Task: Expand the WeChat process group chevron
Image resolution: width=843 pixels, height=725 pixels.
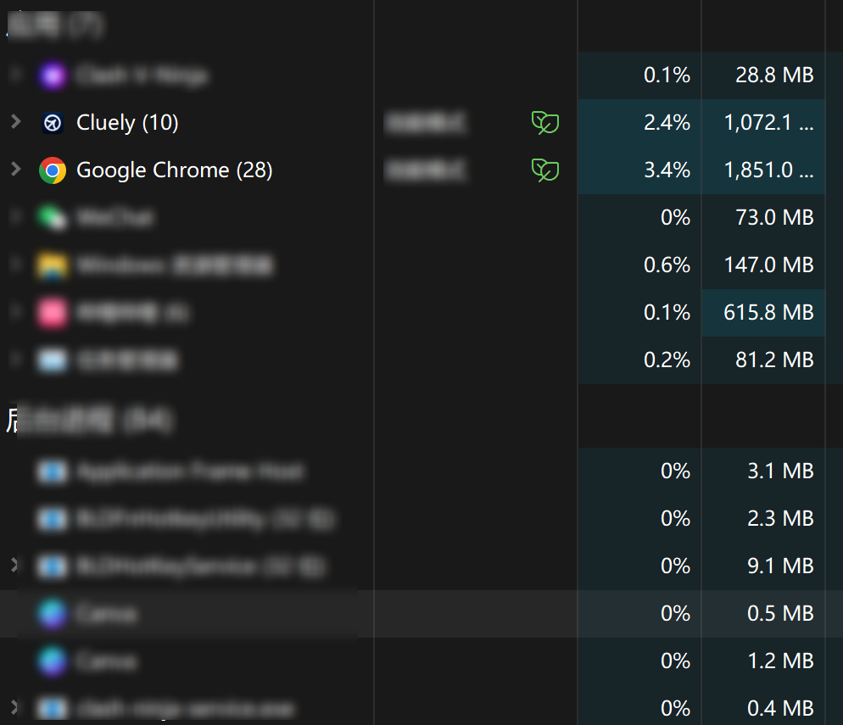Action: (x=15, y=217)
